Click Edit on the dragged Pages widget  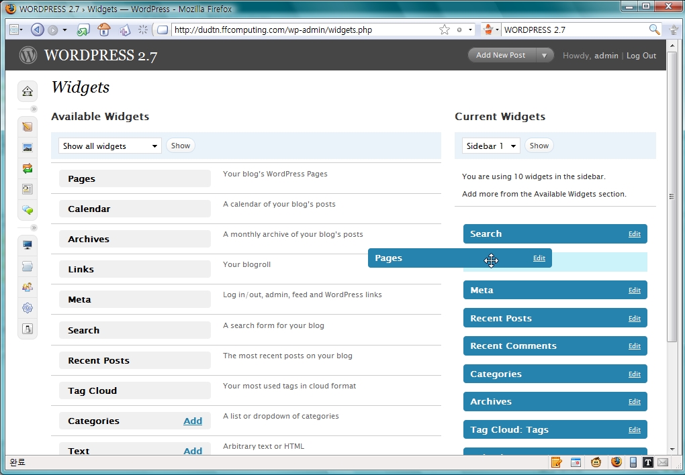point(539,258)
